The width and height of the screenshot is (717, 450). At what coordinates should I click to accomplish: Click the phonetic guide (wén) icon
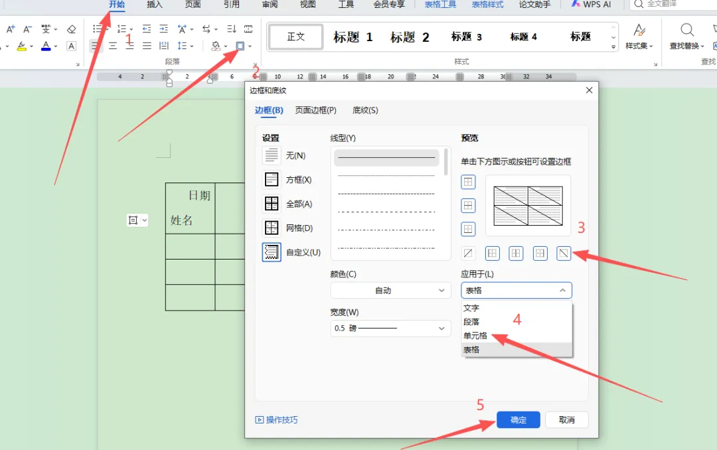coord(46,29)
